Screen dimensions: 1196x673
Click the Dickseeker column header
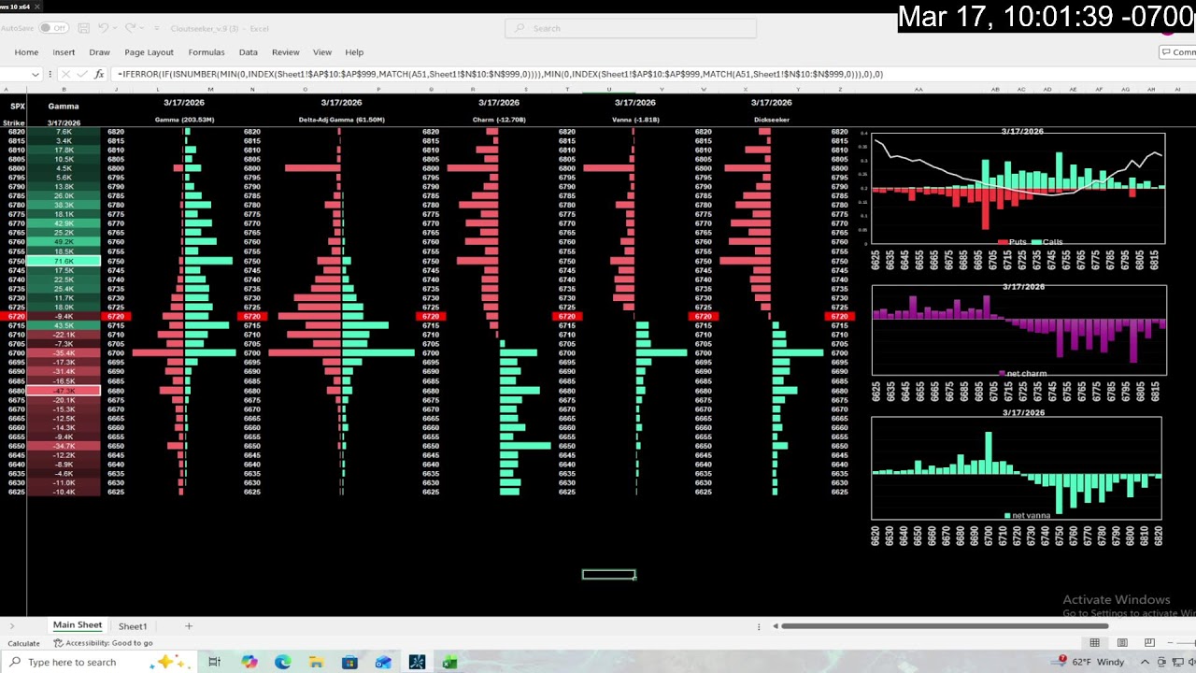click(x=772, y=120)
